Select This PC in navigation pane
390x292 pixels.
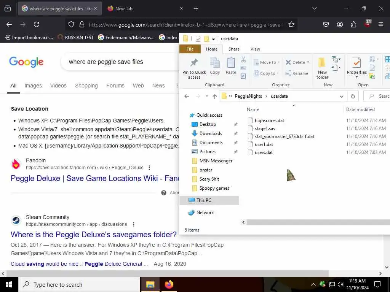(204, 200)
